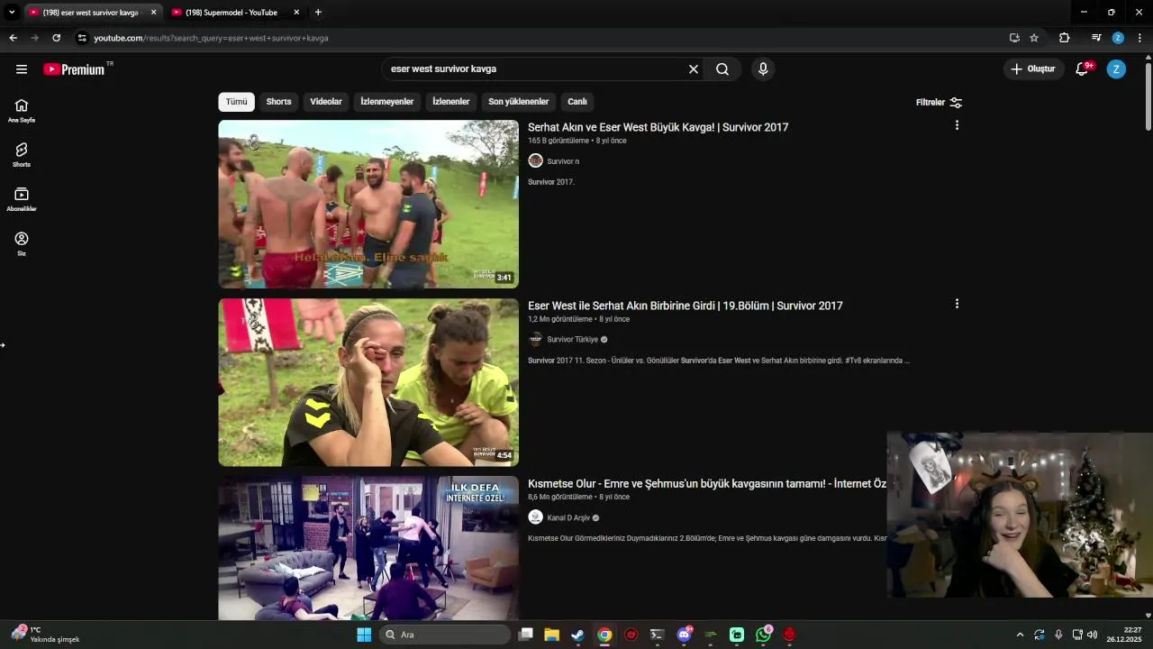Open Shorts in the left sidebar

click(22, 155)
